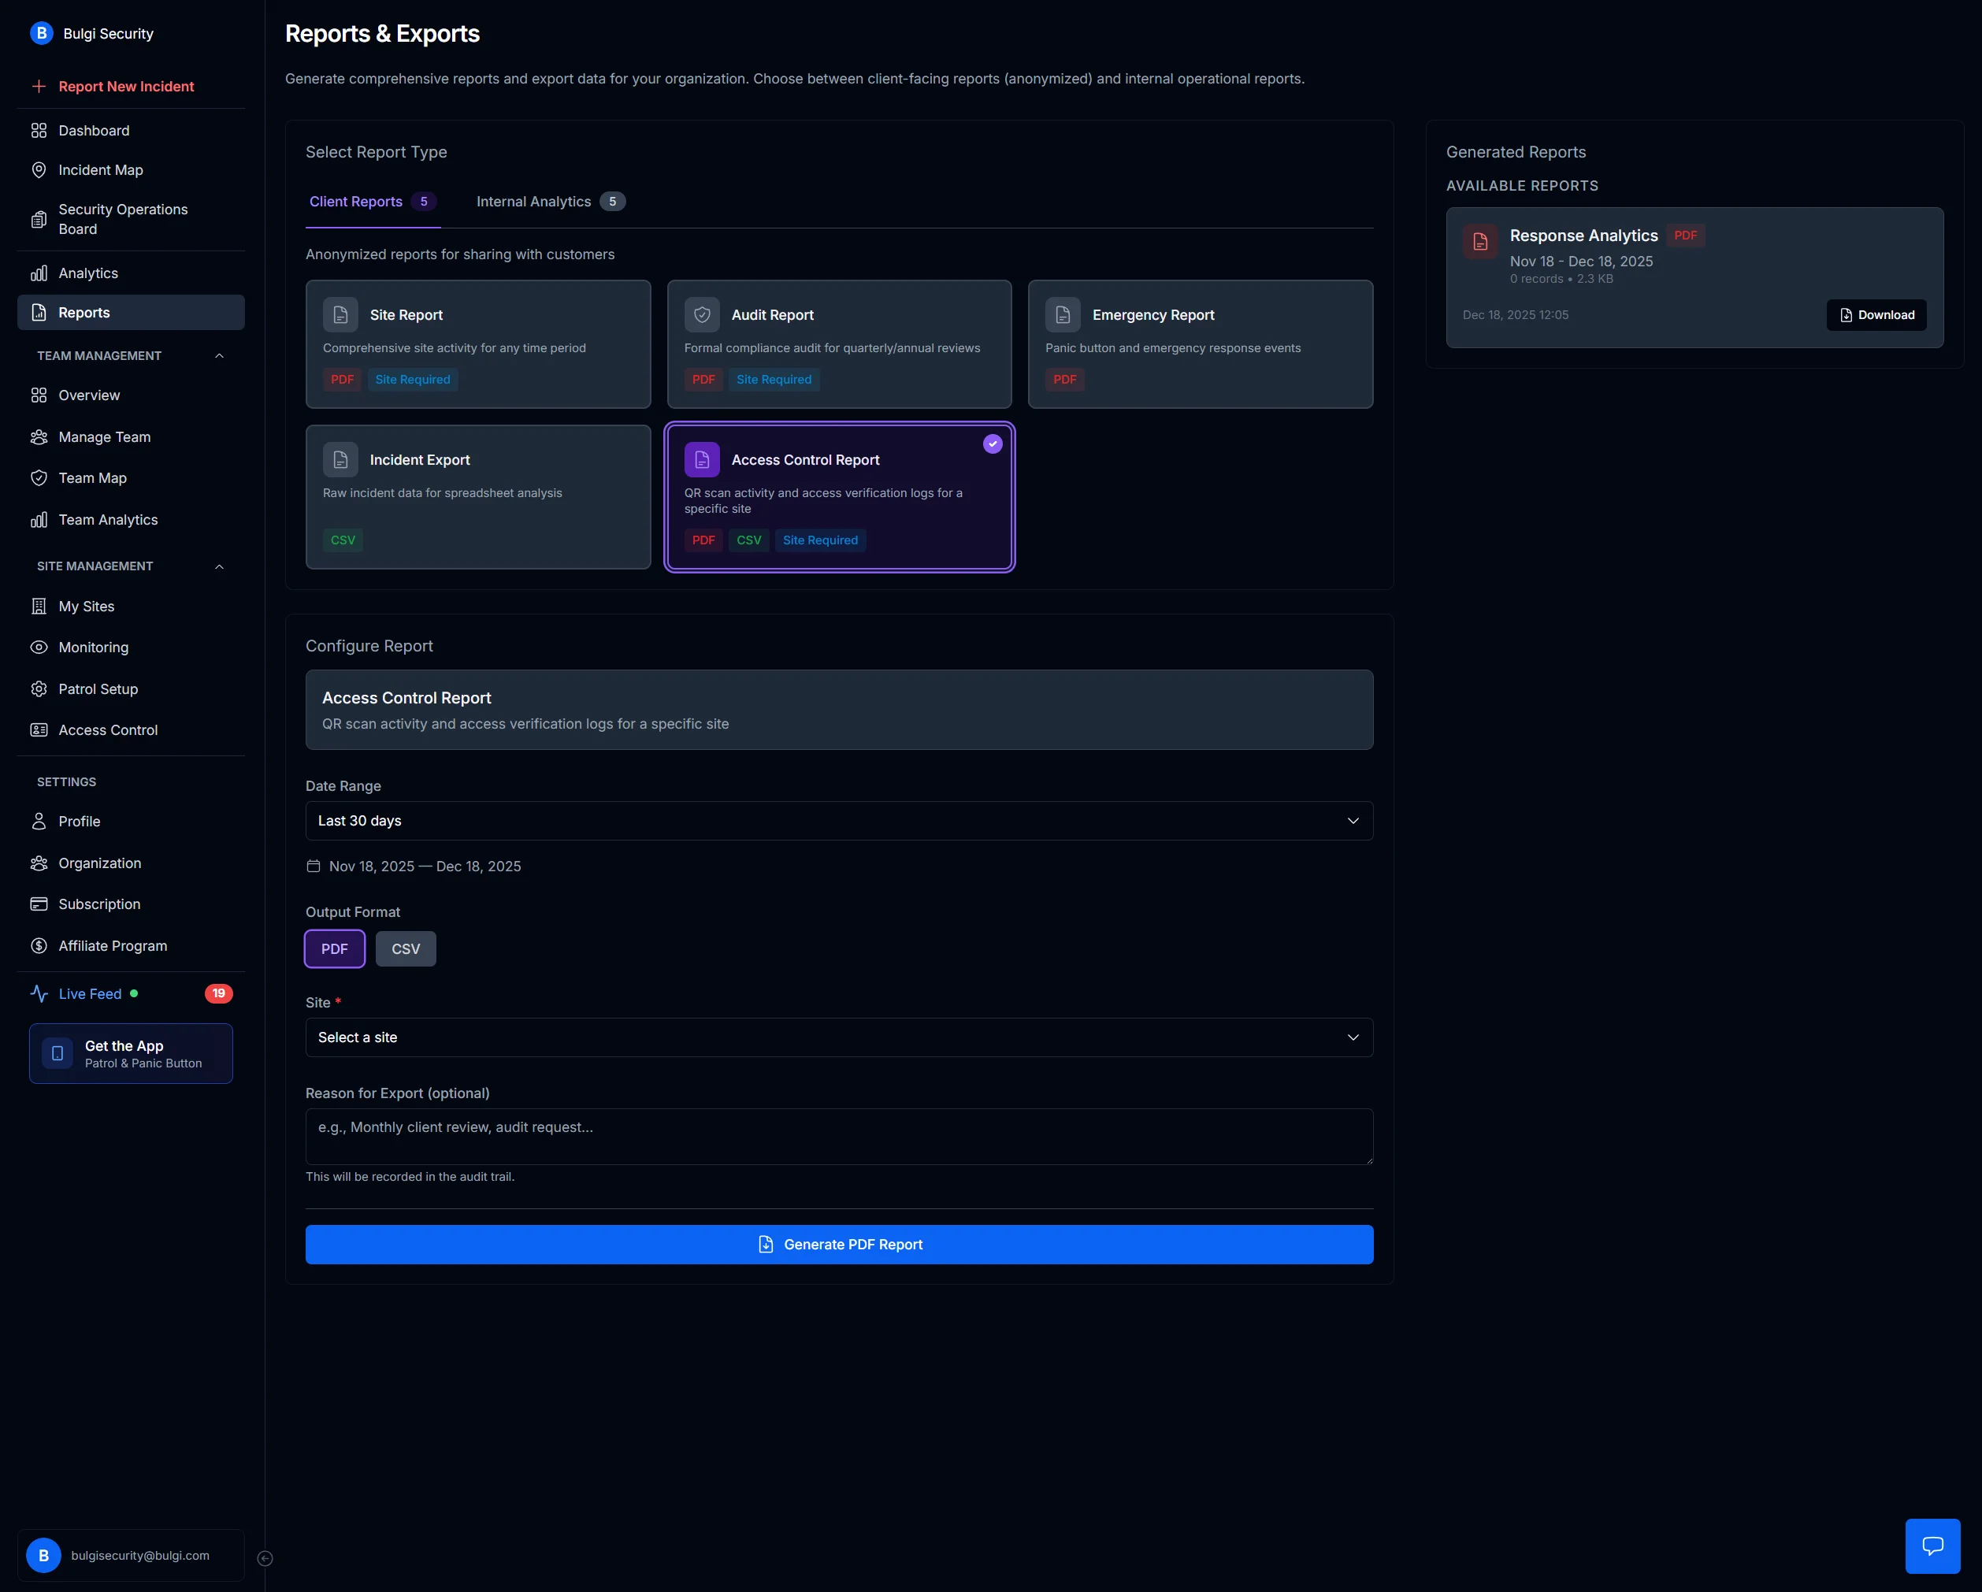Download the Response Analytics report
The width and height of the screenshot is (1982, 1592).
(1876, 314)
